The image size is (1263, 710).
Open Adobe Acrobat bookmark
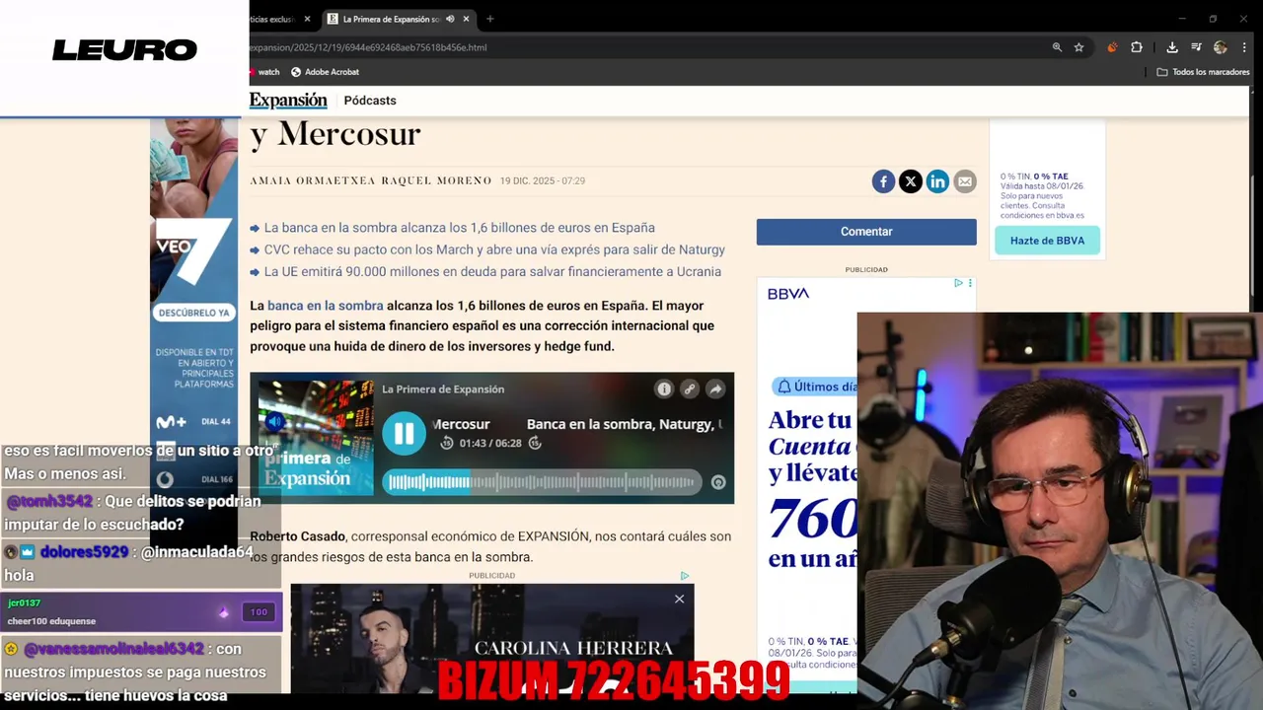(325, 72)
